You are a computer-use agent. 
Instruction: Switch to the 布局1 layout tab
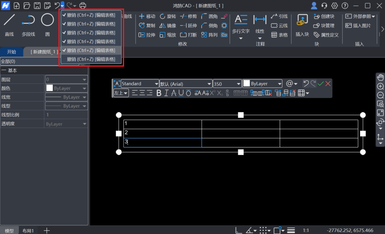coord(28,230)
